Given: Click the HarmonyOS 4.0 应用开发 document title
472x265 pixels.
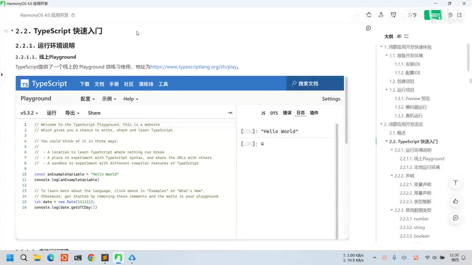Looking at the screenshot, I should (44, 15).
